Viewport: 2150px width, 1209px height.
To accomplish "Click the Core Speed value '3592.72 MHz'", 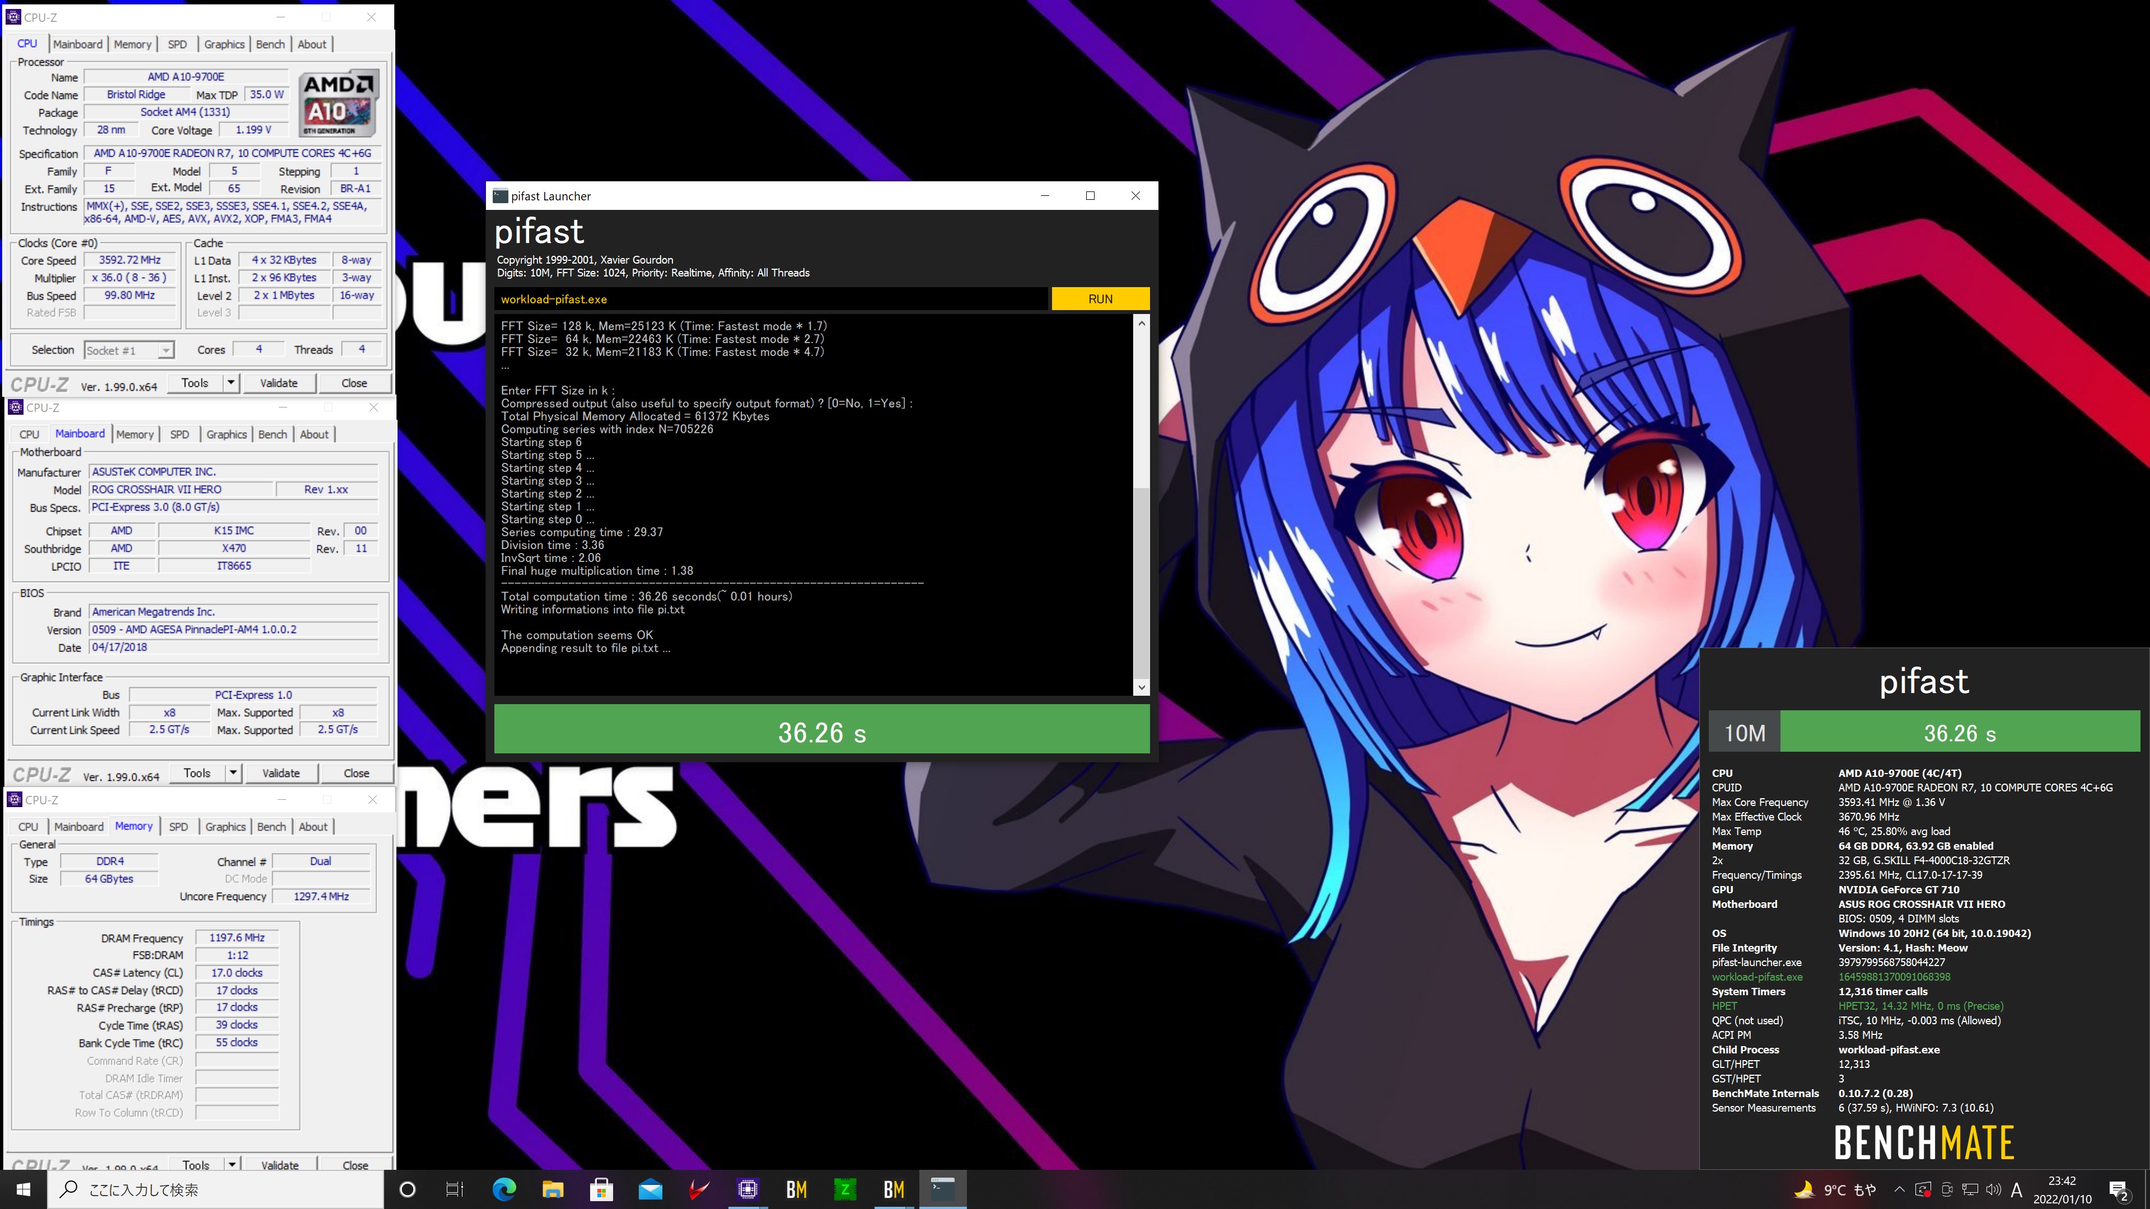I will 129,260.
